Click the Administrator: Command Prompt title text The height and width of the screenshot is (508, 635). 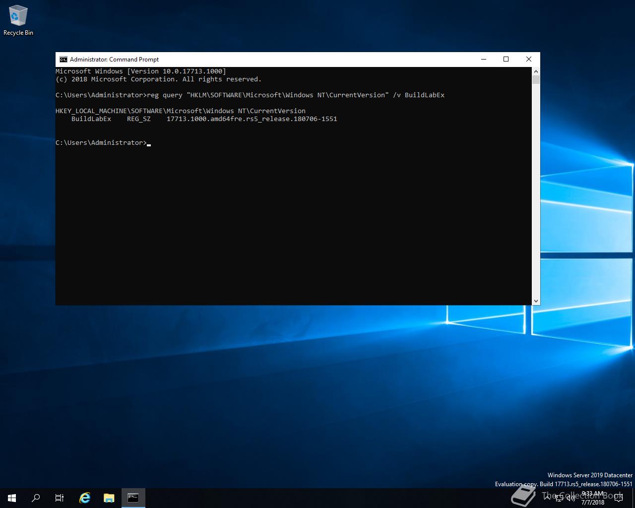click(x=114, y=60)
